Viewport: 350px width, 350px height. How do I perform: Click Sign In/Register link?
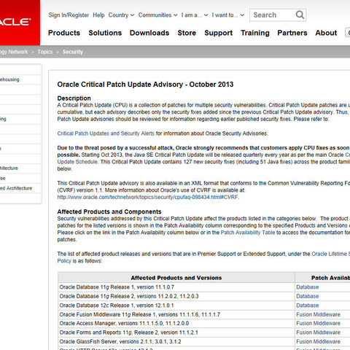69,15
